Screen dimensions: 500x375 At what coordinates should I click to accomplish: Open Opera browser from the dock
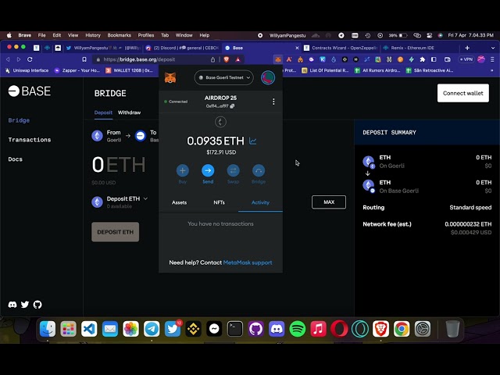pyautogui.click(x=339, y=329)
